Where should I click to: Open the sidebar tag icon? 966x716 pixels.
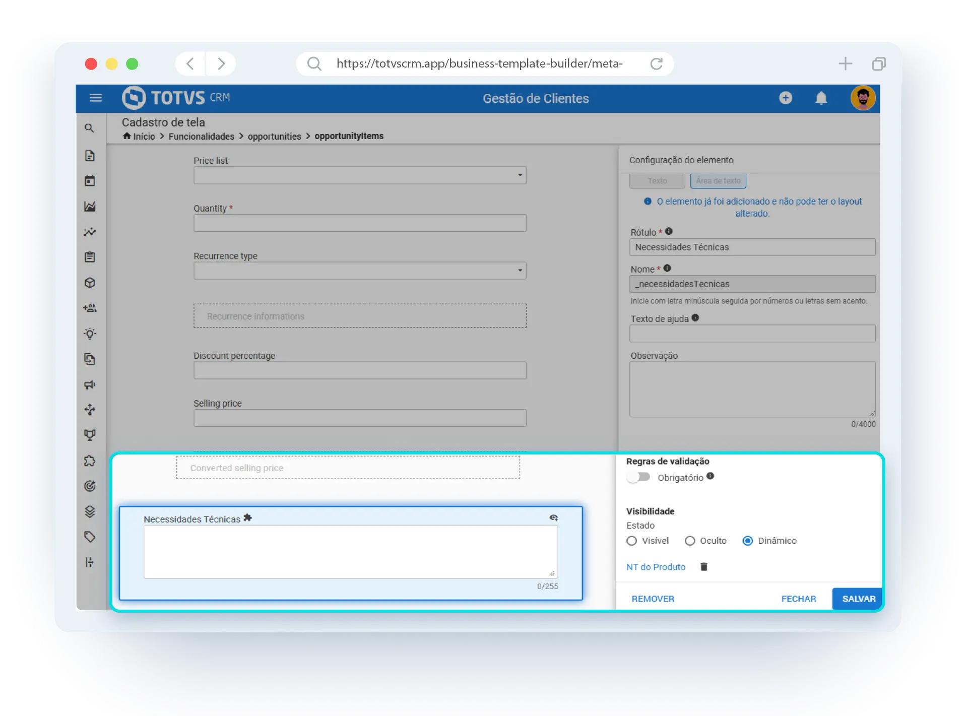[x=90, y=537]
